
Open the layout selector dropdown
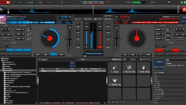pos(50,2)
